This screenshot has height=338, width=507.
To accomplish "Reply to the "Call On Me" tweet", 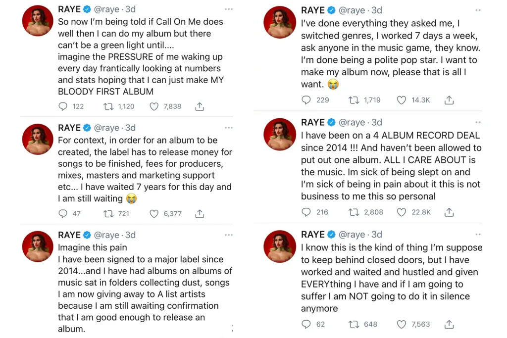I will 63,106.
